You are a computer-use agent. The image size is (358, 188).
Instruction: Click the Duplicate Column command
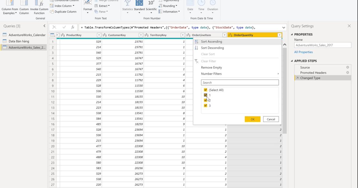pyautogui.click(x=64, y=11)
